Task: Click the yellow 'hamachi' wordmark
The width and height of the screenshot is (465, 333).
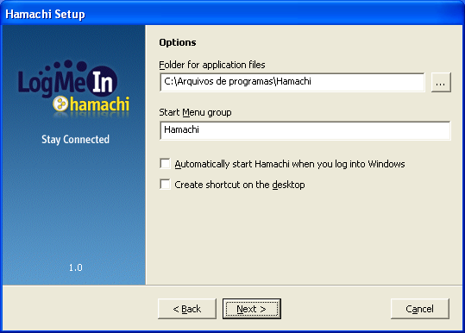Action: coord(100,104)
